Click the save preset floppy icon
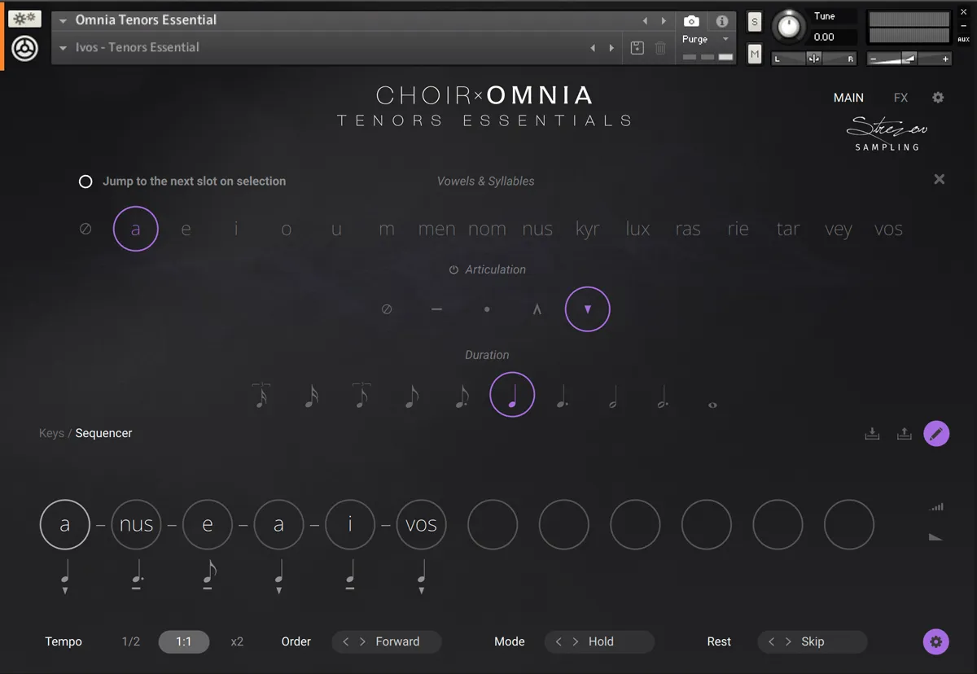Viewport: 977px width, 674px height. 637,48
